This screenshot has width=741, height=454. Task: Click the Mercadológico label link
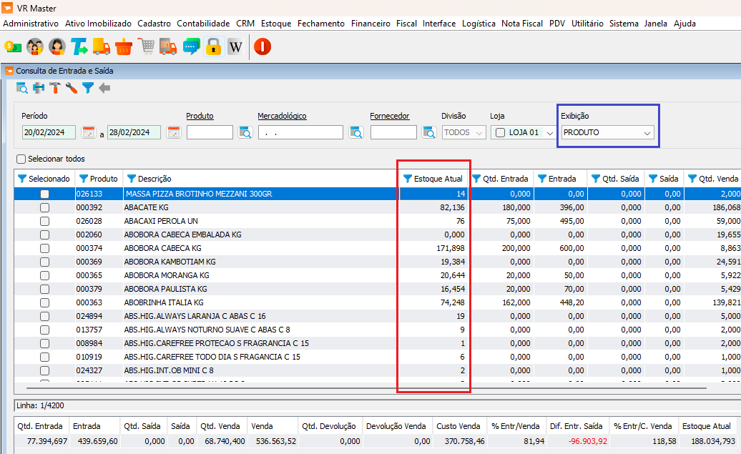pyautogui.click(x=282, y=116)
